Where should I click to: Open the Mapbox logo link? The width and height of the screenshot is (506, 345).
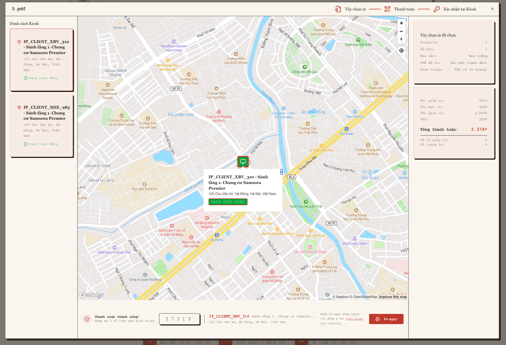(92, 295)
